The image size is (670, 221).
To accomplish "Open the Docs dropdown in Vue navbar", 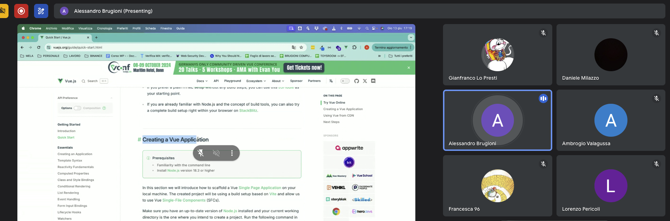I will [202, 81].
